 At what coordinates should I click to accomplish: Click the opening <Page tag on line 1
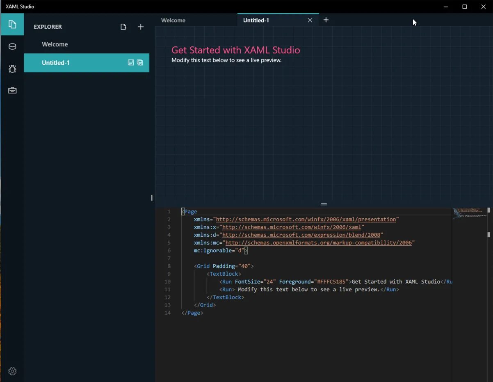pos(189,212)
